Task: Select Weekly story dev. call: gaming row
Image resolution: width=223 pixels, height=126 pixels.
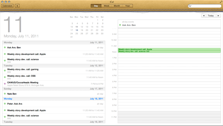Action: click(54, 70)
